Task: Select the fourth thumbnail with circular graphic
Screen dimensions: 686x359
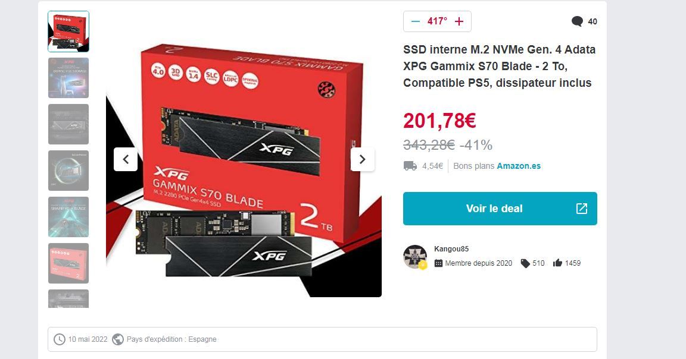Action: point(68,171)
